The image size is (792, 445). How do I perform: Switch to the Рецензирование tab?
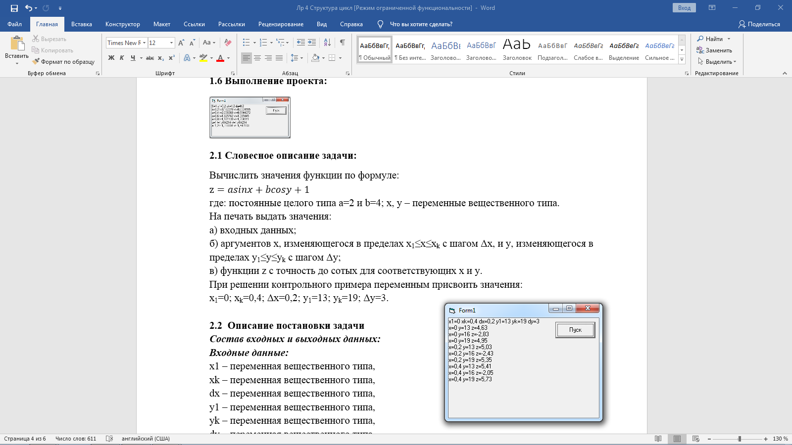click(x=281, y=24)
